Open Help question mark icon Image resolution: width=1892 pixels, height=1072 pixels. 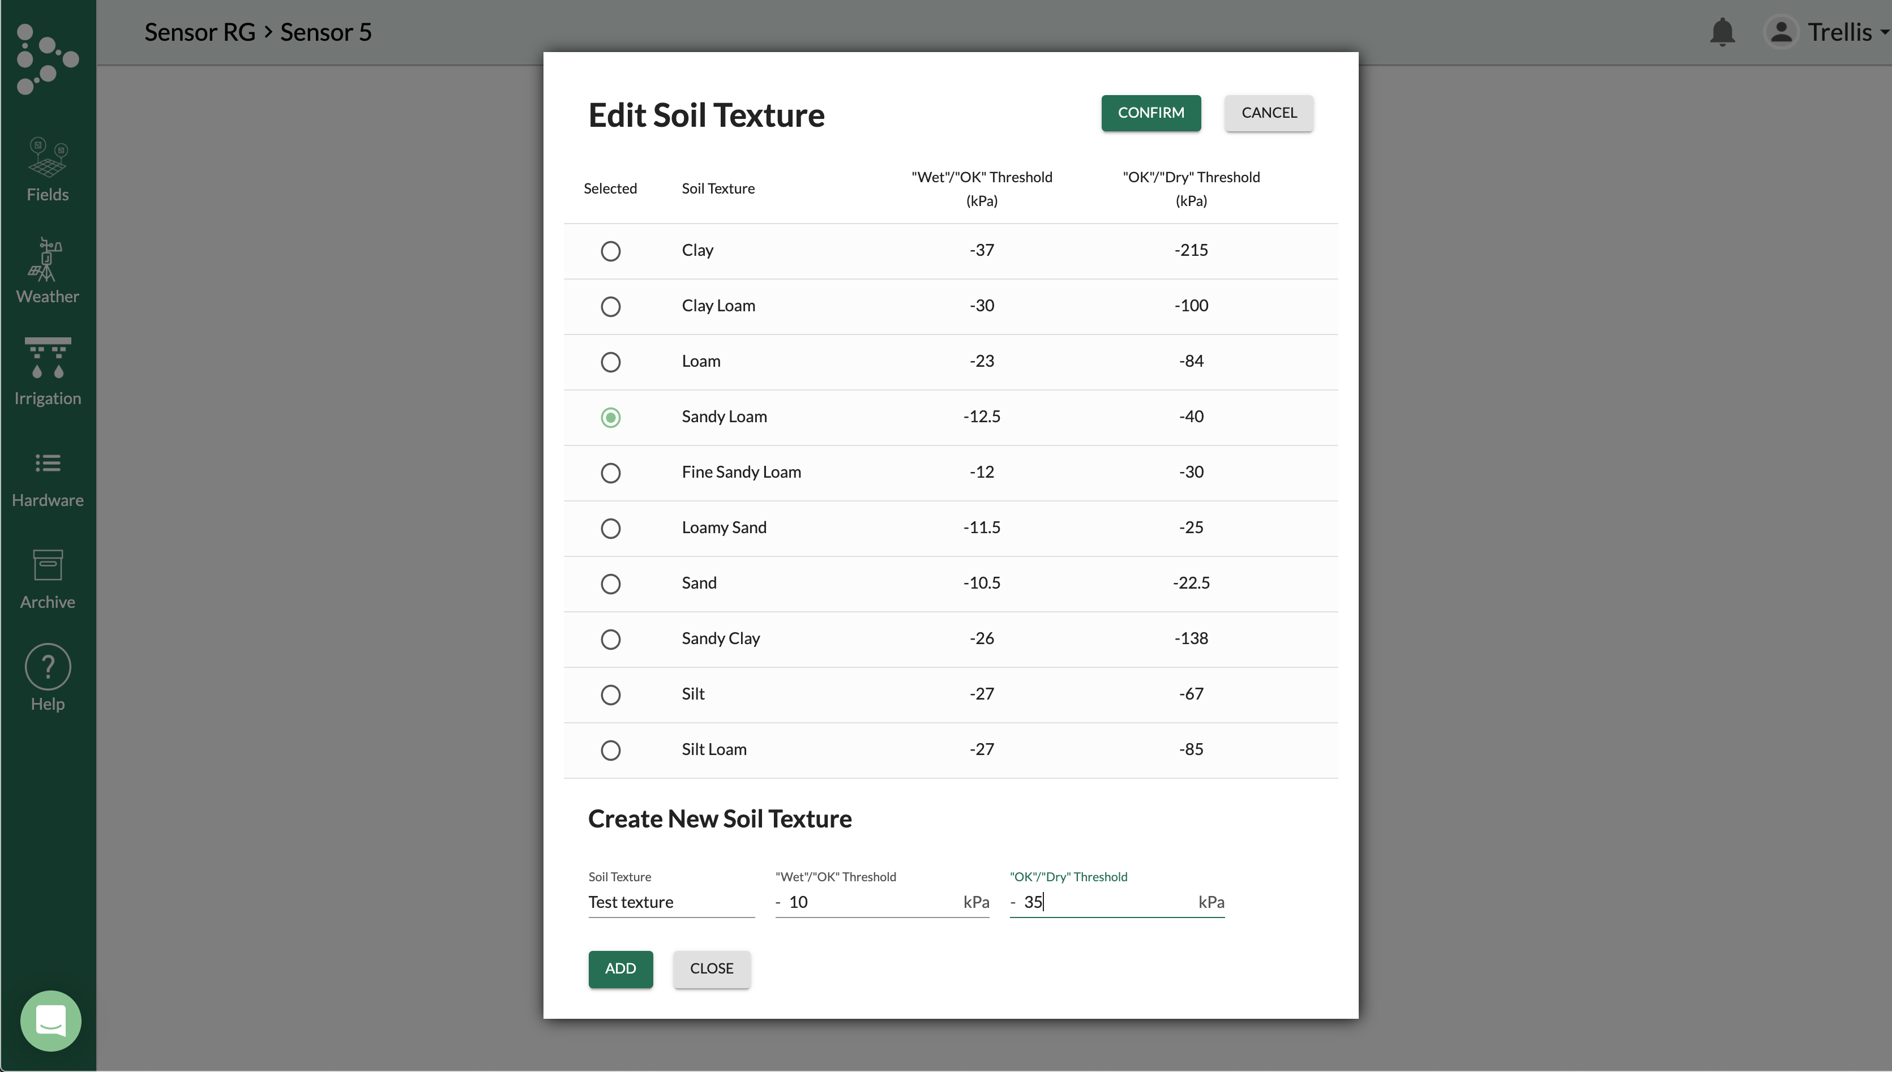(48, 666)
